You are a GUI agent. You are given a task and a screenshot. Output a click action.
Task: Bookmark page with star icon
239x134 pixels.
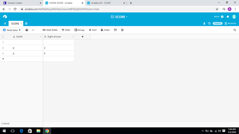(x=217, y=9)
